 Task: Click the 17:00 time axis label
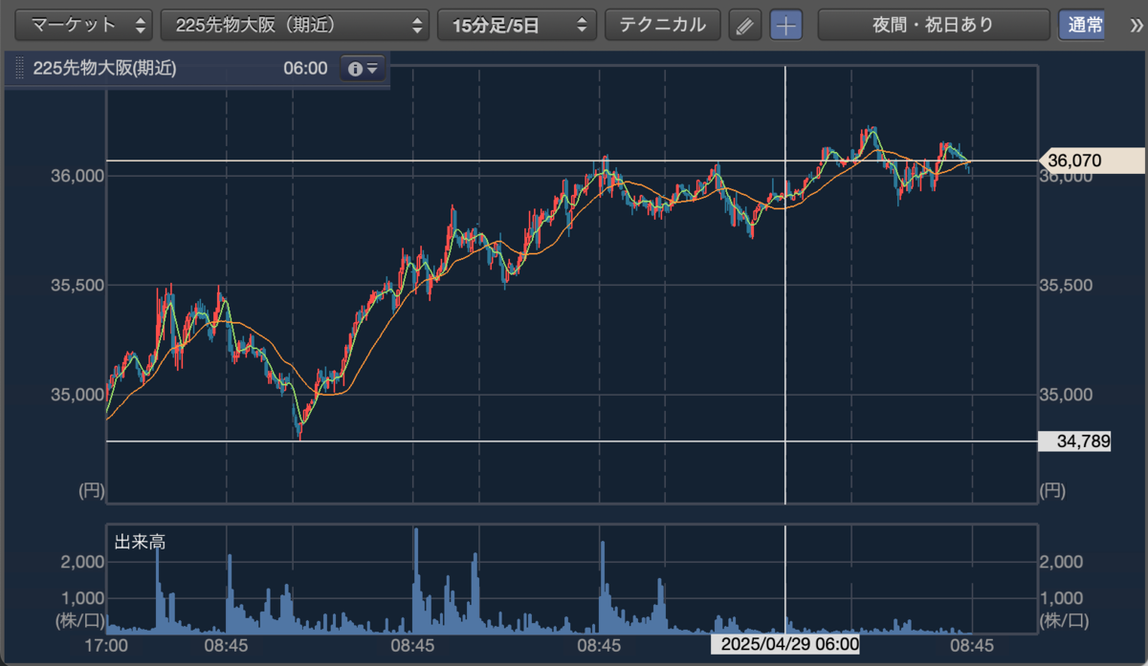(x=106, y=646)
